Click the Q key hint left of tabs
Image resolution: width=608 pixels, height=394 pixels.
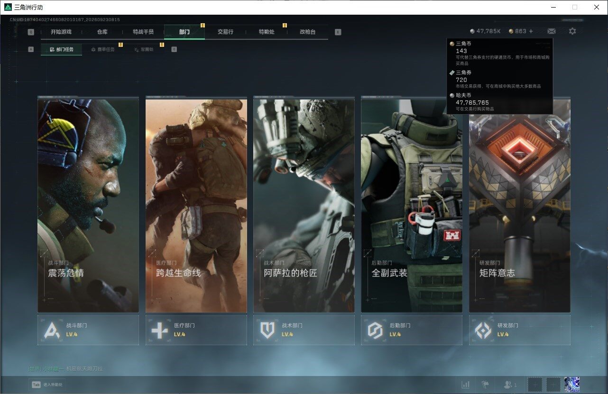[31, 32]
